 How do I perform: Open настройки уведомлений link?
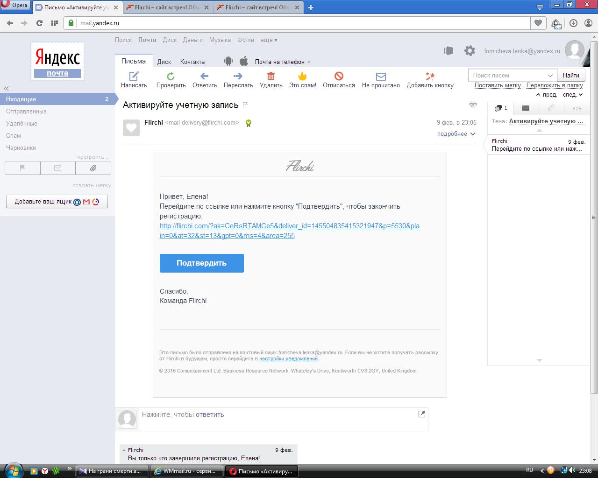[x=288, y=359]
